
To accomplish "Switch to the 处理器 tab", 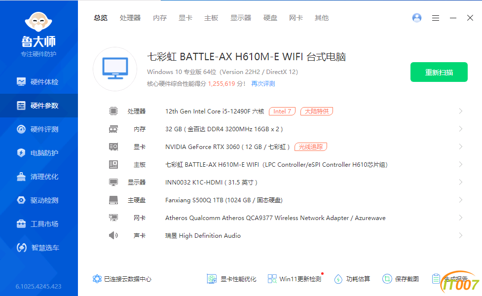I will (x=130, y=18).
